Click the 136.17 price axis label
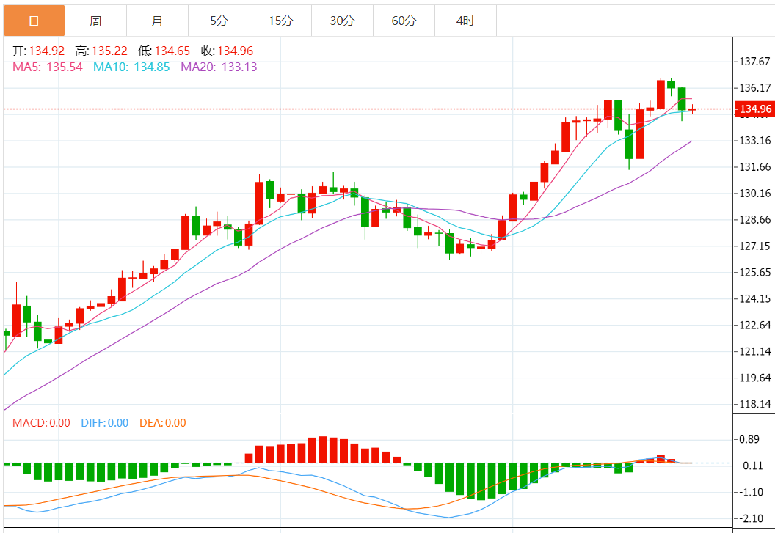The width and height of the screenshot is (775, 533). (x=754, y=88)
